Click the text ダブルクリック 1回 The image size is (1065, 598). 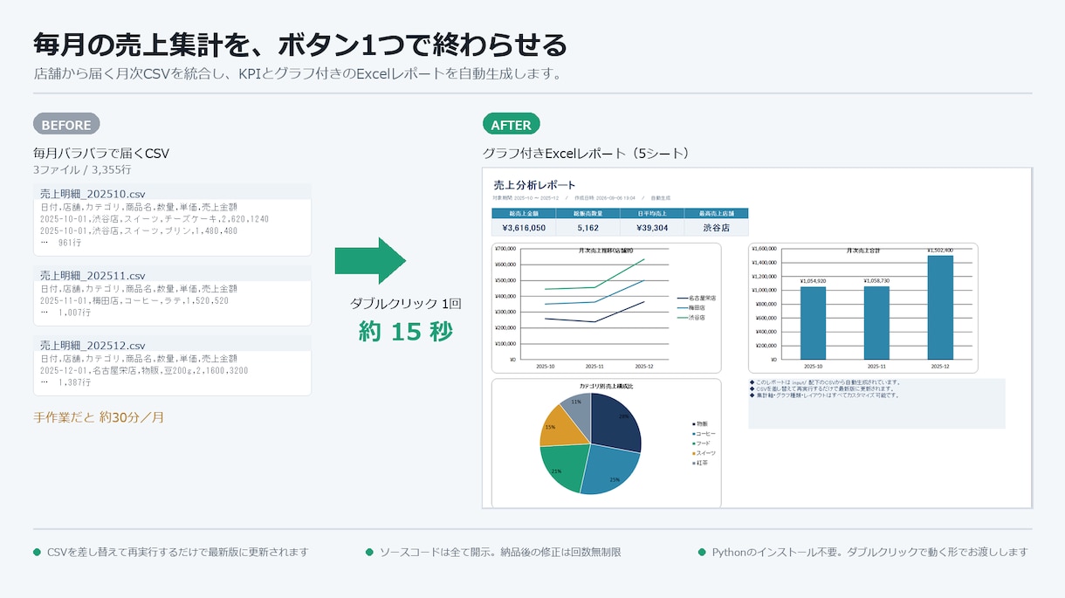point(405,303)
